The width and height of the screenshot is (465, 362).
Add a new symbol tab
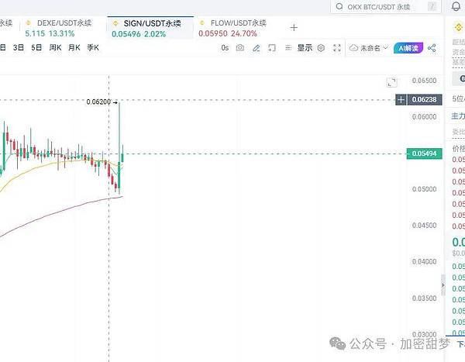tap(294, 27)
